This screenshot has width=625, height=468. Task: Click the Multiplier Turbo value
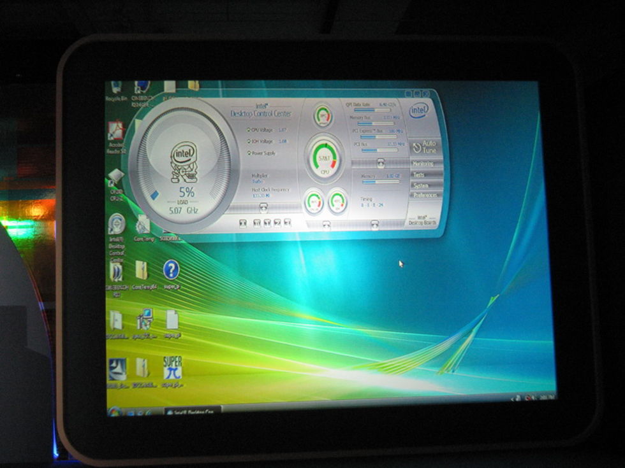coord(257,181)
